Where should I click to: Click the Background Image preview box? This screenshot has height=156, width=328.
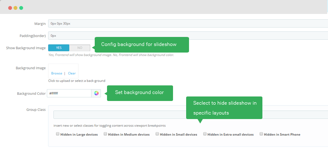click(64, 71)
